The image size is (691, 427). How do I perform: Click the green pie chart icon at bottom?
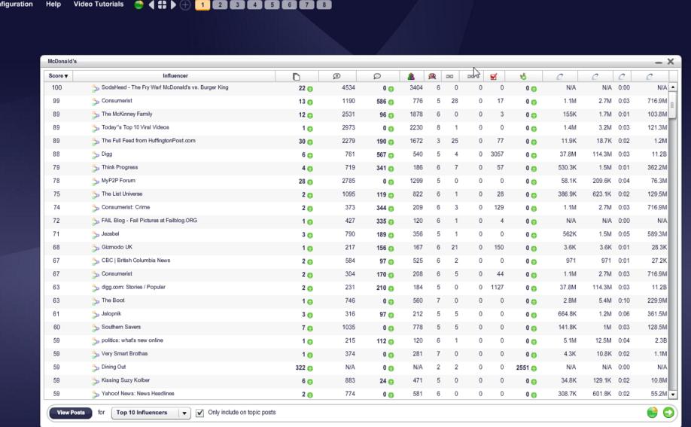pyautogui.click(x=652, y=413)
